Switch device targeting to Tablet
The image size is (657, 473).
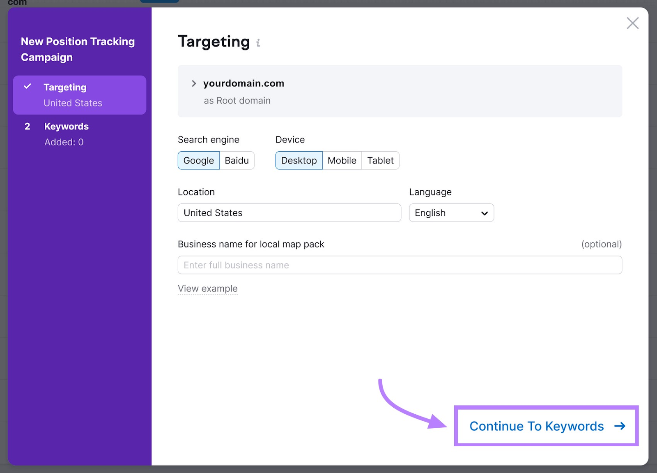(x=380, y=160)
